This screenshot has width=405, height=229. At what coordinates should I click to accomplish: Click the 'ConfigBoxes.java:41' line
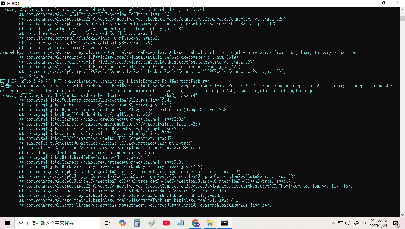pyautogui.click(x=87, y=33)
